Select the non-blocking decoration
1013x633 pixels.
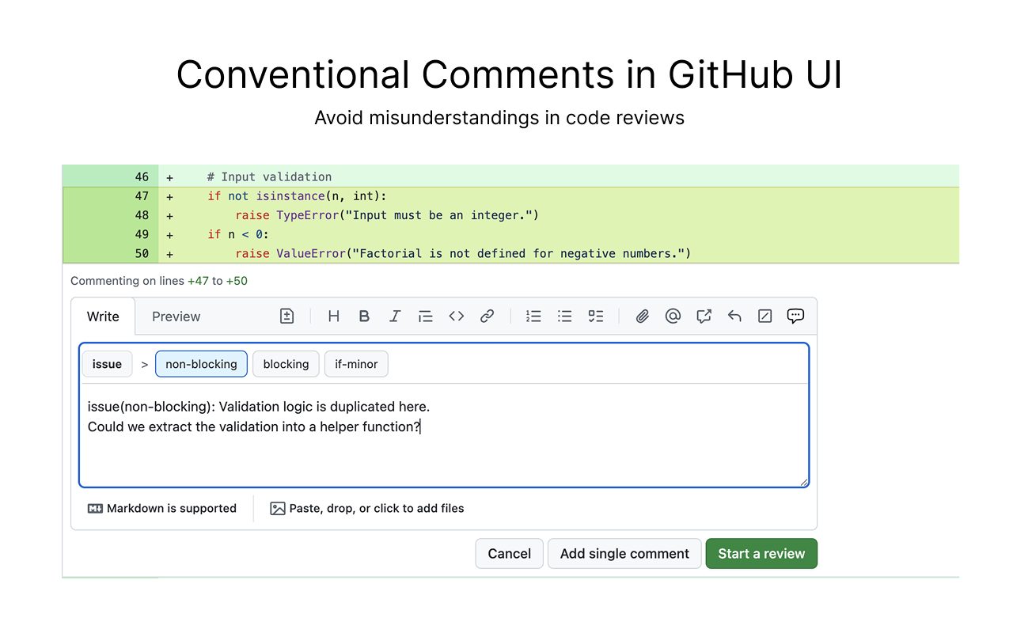201,364
